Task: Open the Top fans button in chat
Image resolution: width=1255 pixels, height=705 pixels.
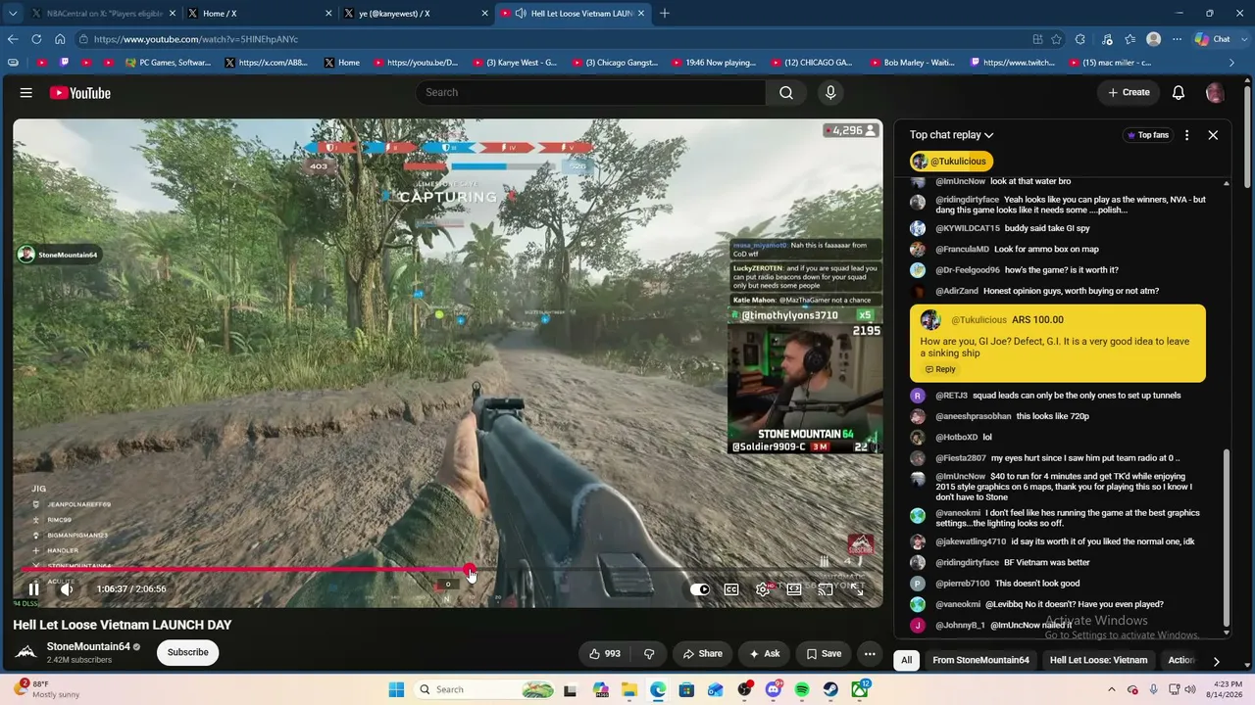Action: click(1146, 135)
